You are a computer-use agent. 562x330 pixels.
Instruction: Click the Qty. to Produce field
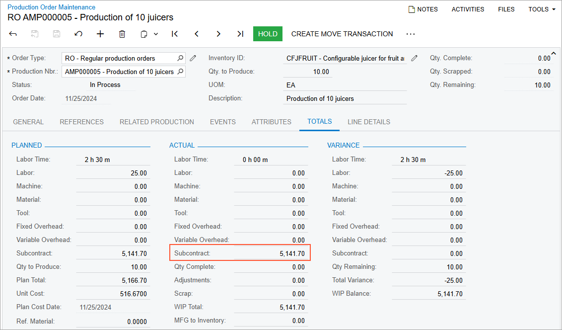(308, 72)
